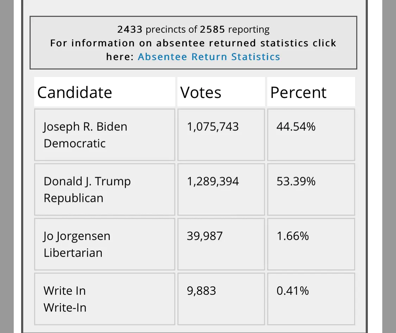Click the Votes column header
The width and height of the screenshot is (396, 333).
(x=201, y=92)
